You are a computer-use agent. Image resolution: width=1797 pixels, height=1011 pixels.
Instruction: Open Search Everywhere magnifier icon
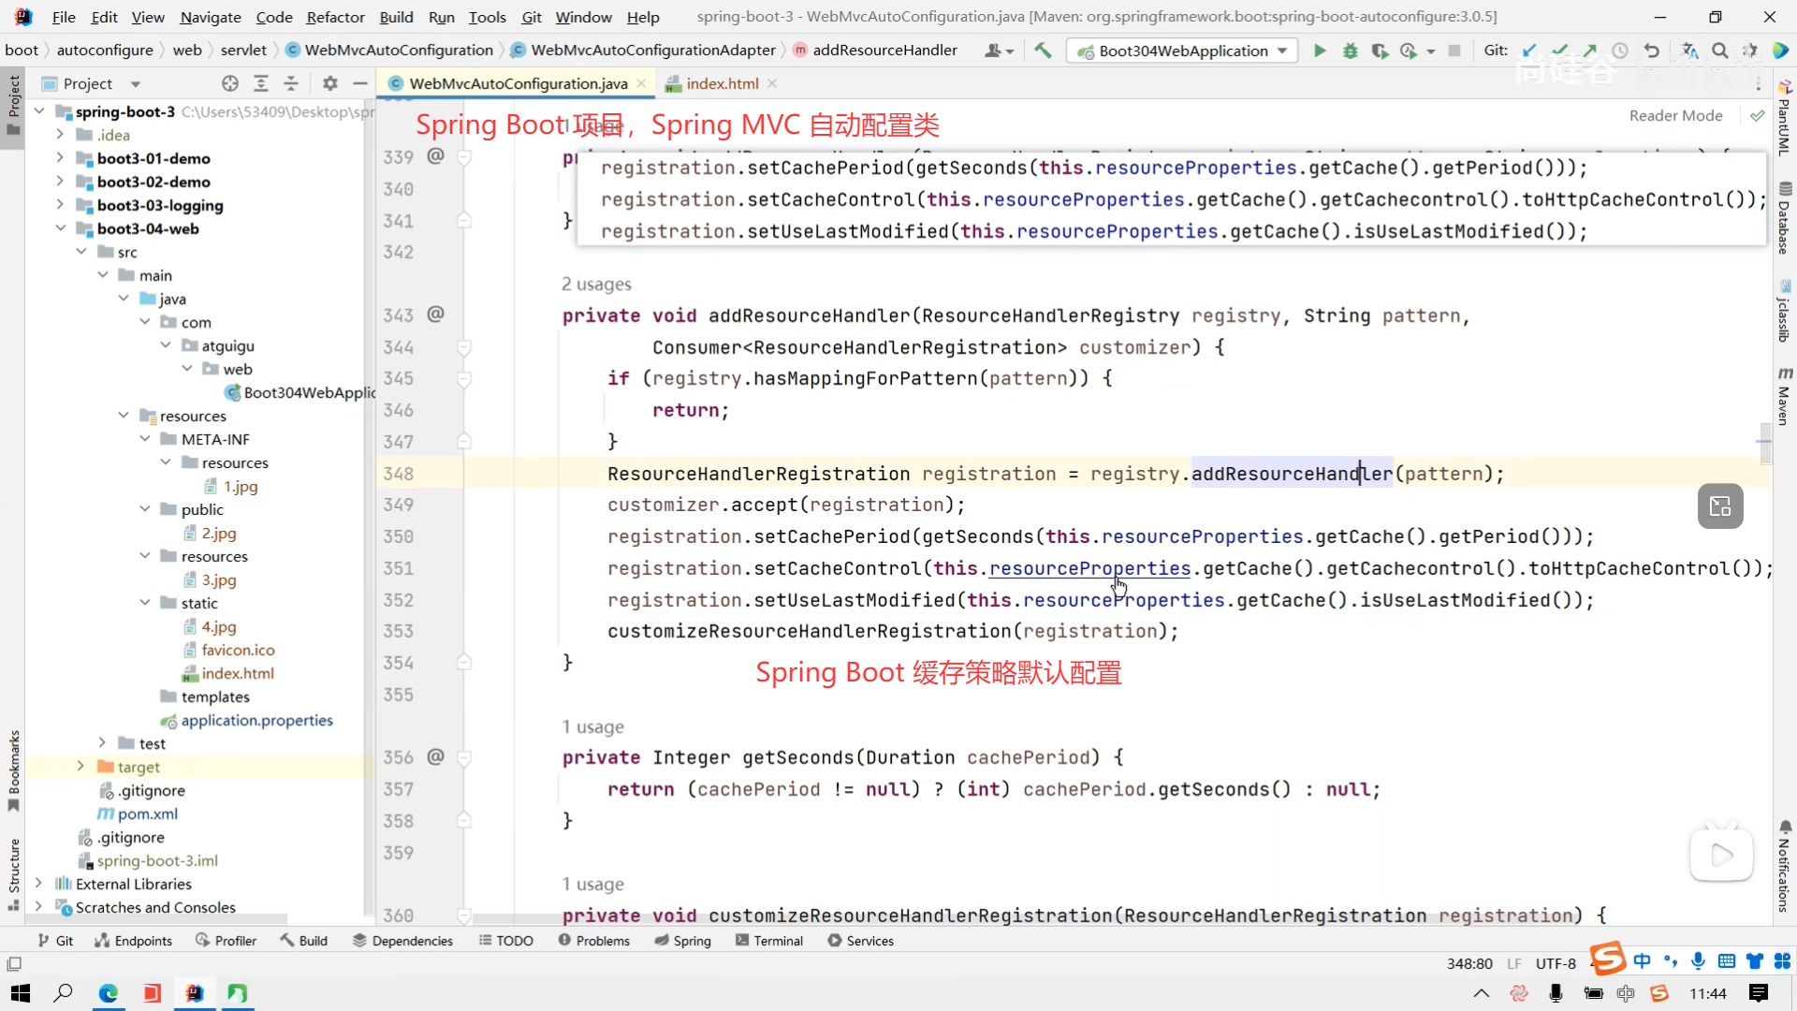pyautogui.click(x=1719, y=51)
